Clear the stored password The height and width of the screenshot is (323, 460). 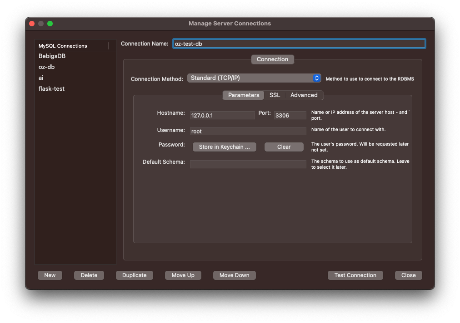[284, 147]
